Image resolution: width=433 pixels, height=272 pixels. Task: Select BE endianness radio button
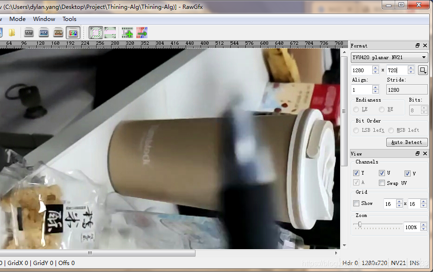point(381,109)
